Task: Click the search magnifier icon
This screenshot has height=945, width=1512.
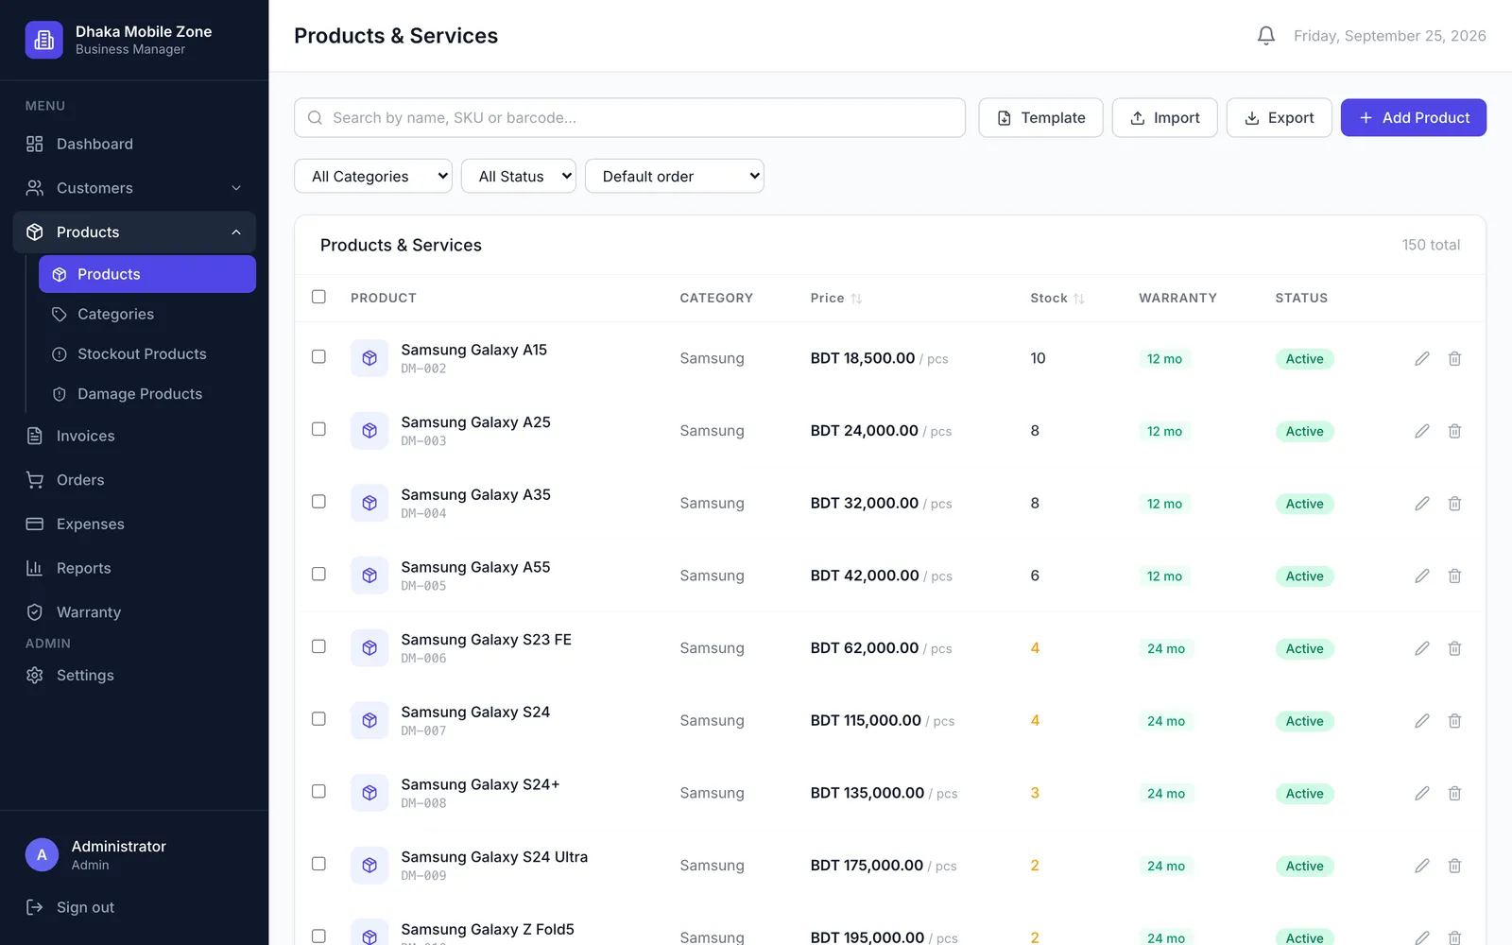Action: 316,118
